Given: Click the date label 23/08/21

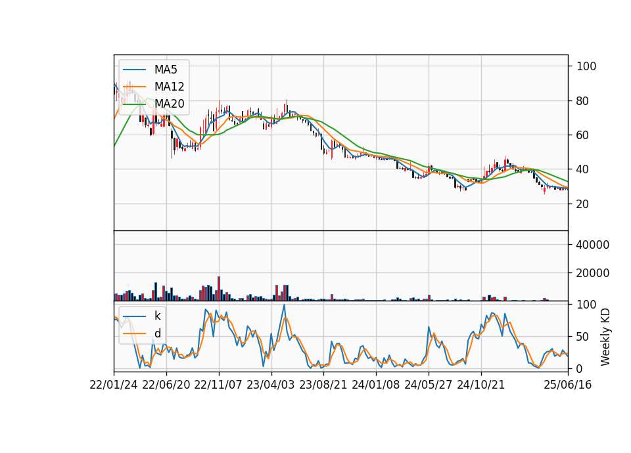Looking at the screenshot, I should (x=323, y=385).
